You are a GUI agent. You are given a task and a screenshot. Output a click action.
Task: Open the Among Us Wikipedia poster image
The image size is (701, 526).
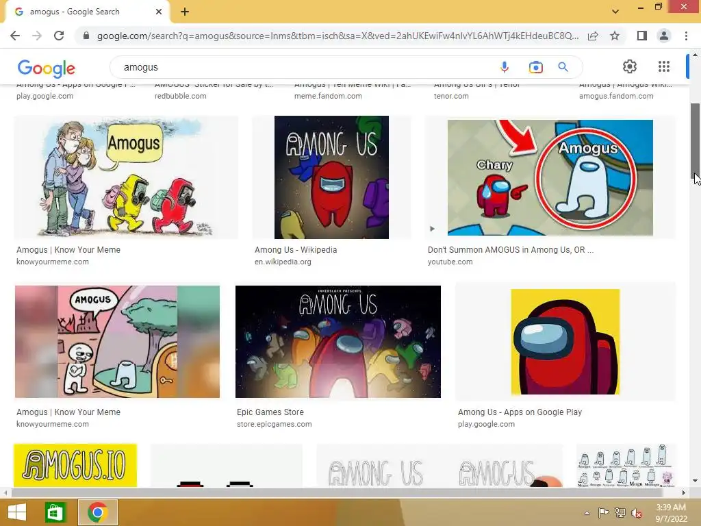click(331, 177)
